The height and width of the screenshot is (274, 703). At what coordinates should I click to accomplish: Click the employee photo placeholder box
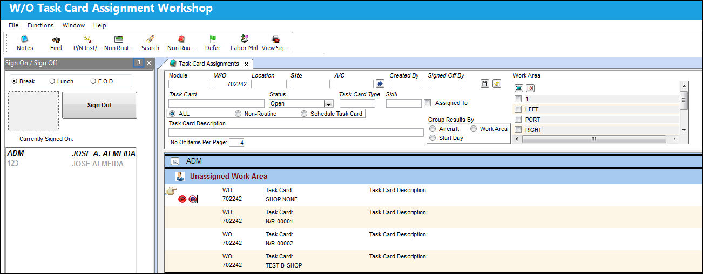[x=33, y=111]
